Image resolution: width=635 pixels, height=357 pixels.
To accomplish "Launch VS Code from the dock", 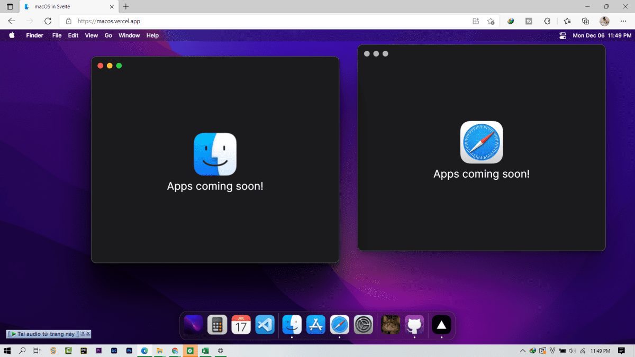I will pyautogui.click(x=265, y=325).
